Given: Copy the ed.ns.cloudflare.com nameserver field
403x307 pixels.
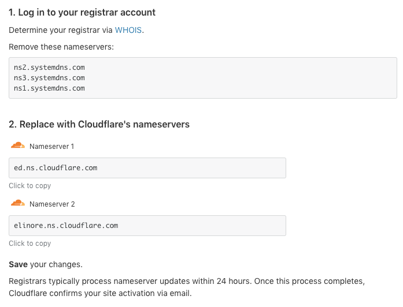Looking at the screenshot, I should (147, 168).
